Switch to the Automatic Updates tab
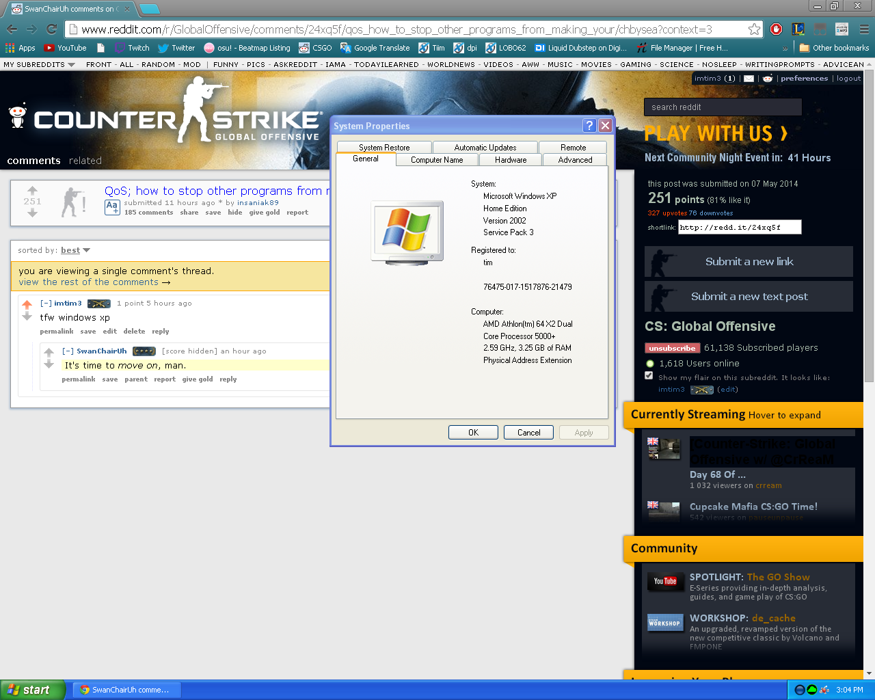The height and width of the screenshot is (700, 875). (x=485, y=147)
